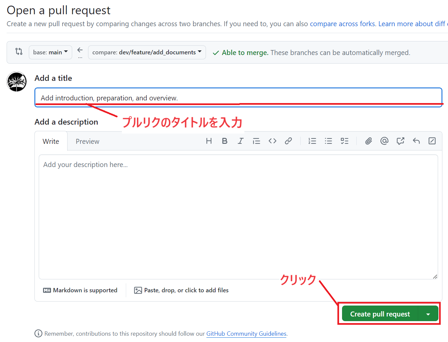Open the base: main branch selector
448x342 pixels.
click(50, 52)
